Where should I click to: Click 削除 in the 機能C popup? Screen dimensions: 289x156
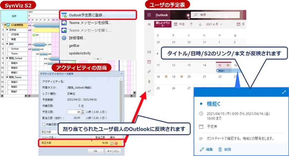coord(225,149)
